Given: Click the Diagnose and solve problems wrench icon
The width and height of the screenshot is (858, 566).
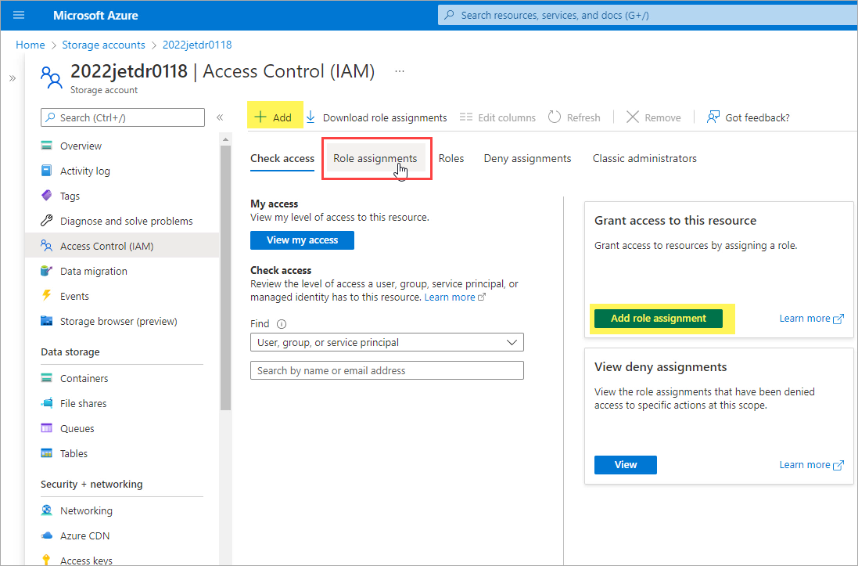Looking at the screenshot, I should [x=47, y=221].
